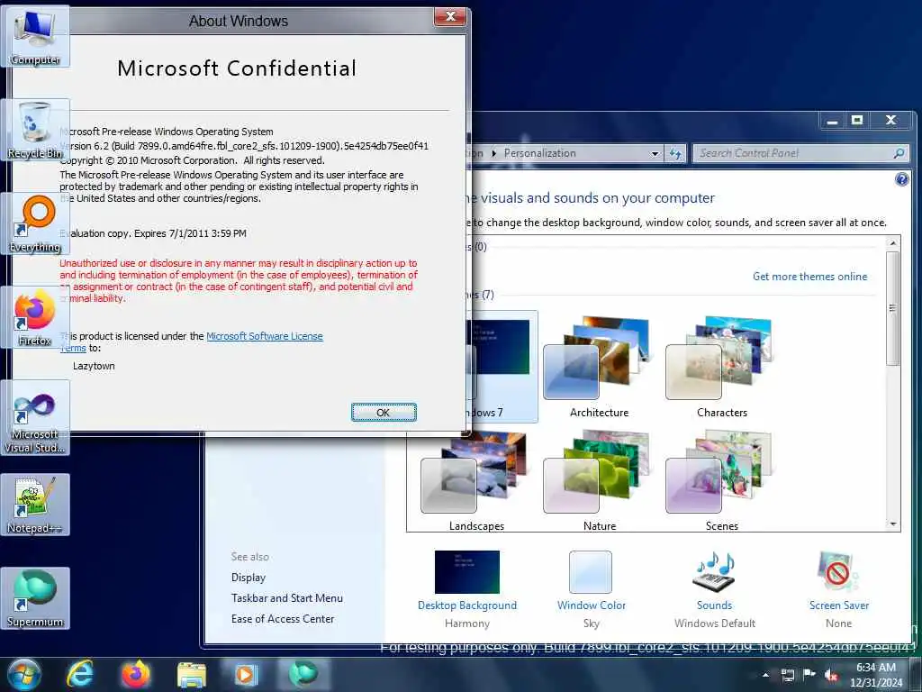Select the Architecture theme
This screenshot has width=922, height=692.
(x=599, y=366)
